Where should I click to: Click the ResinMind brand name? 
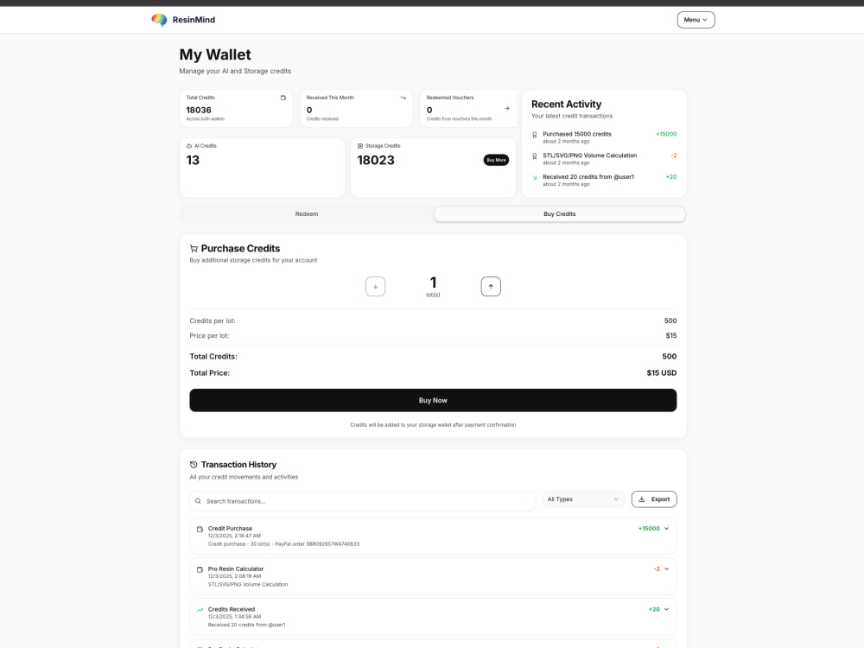(194, 20)
